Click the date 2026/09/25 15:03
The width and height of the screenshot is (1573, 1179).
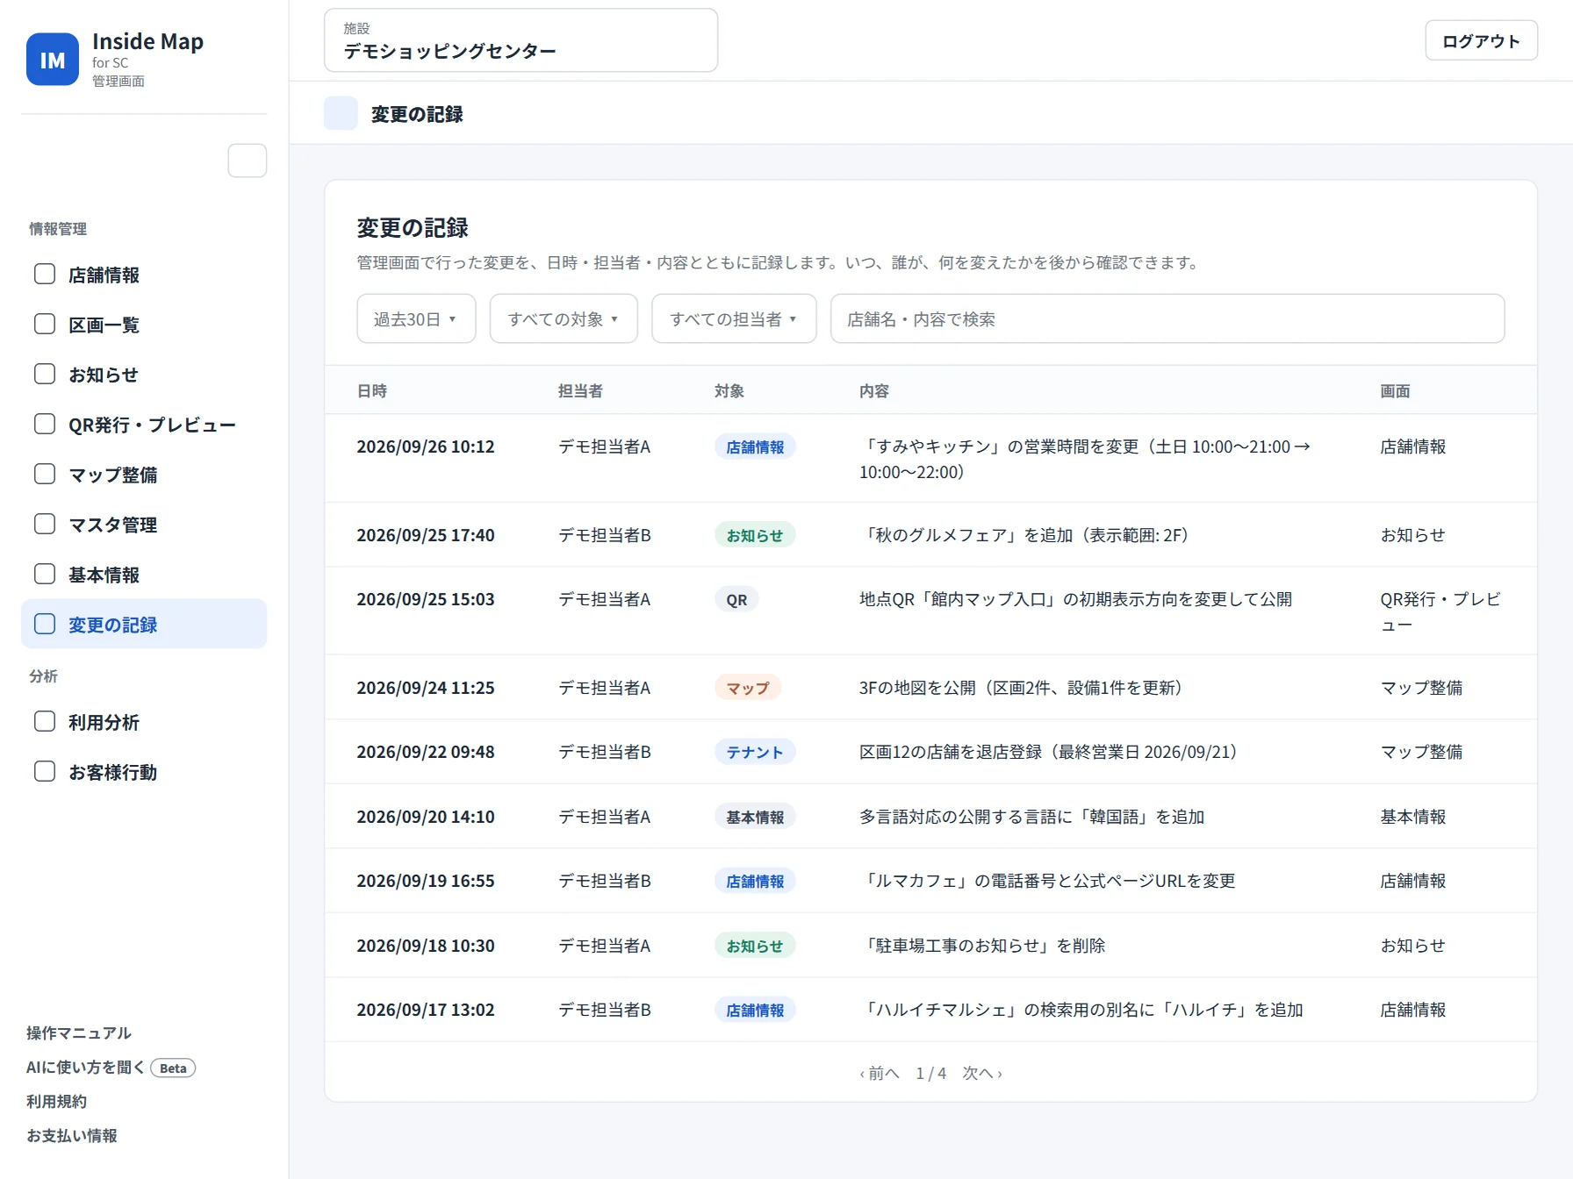(426, 599)
